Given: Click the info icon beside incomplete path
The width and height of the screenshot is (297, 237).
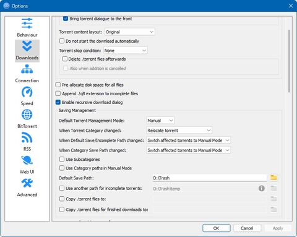Looking at the screenshot, I should tap(262, 188).
